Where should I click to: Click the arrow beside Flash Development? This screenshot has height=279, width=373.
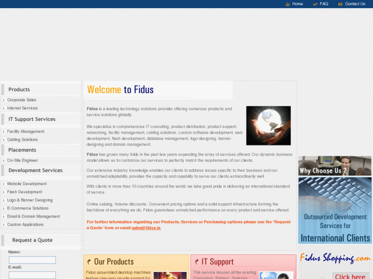pyautogui.click(x=4, y=192)
